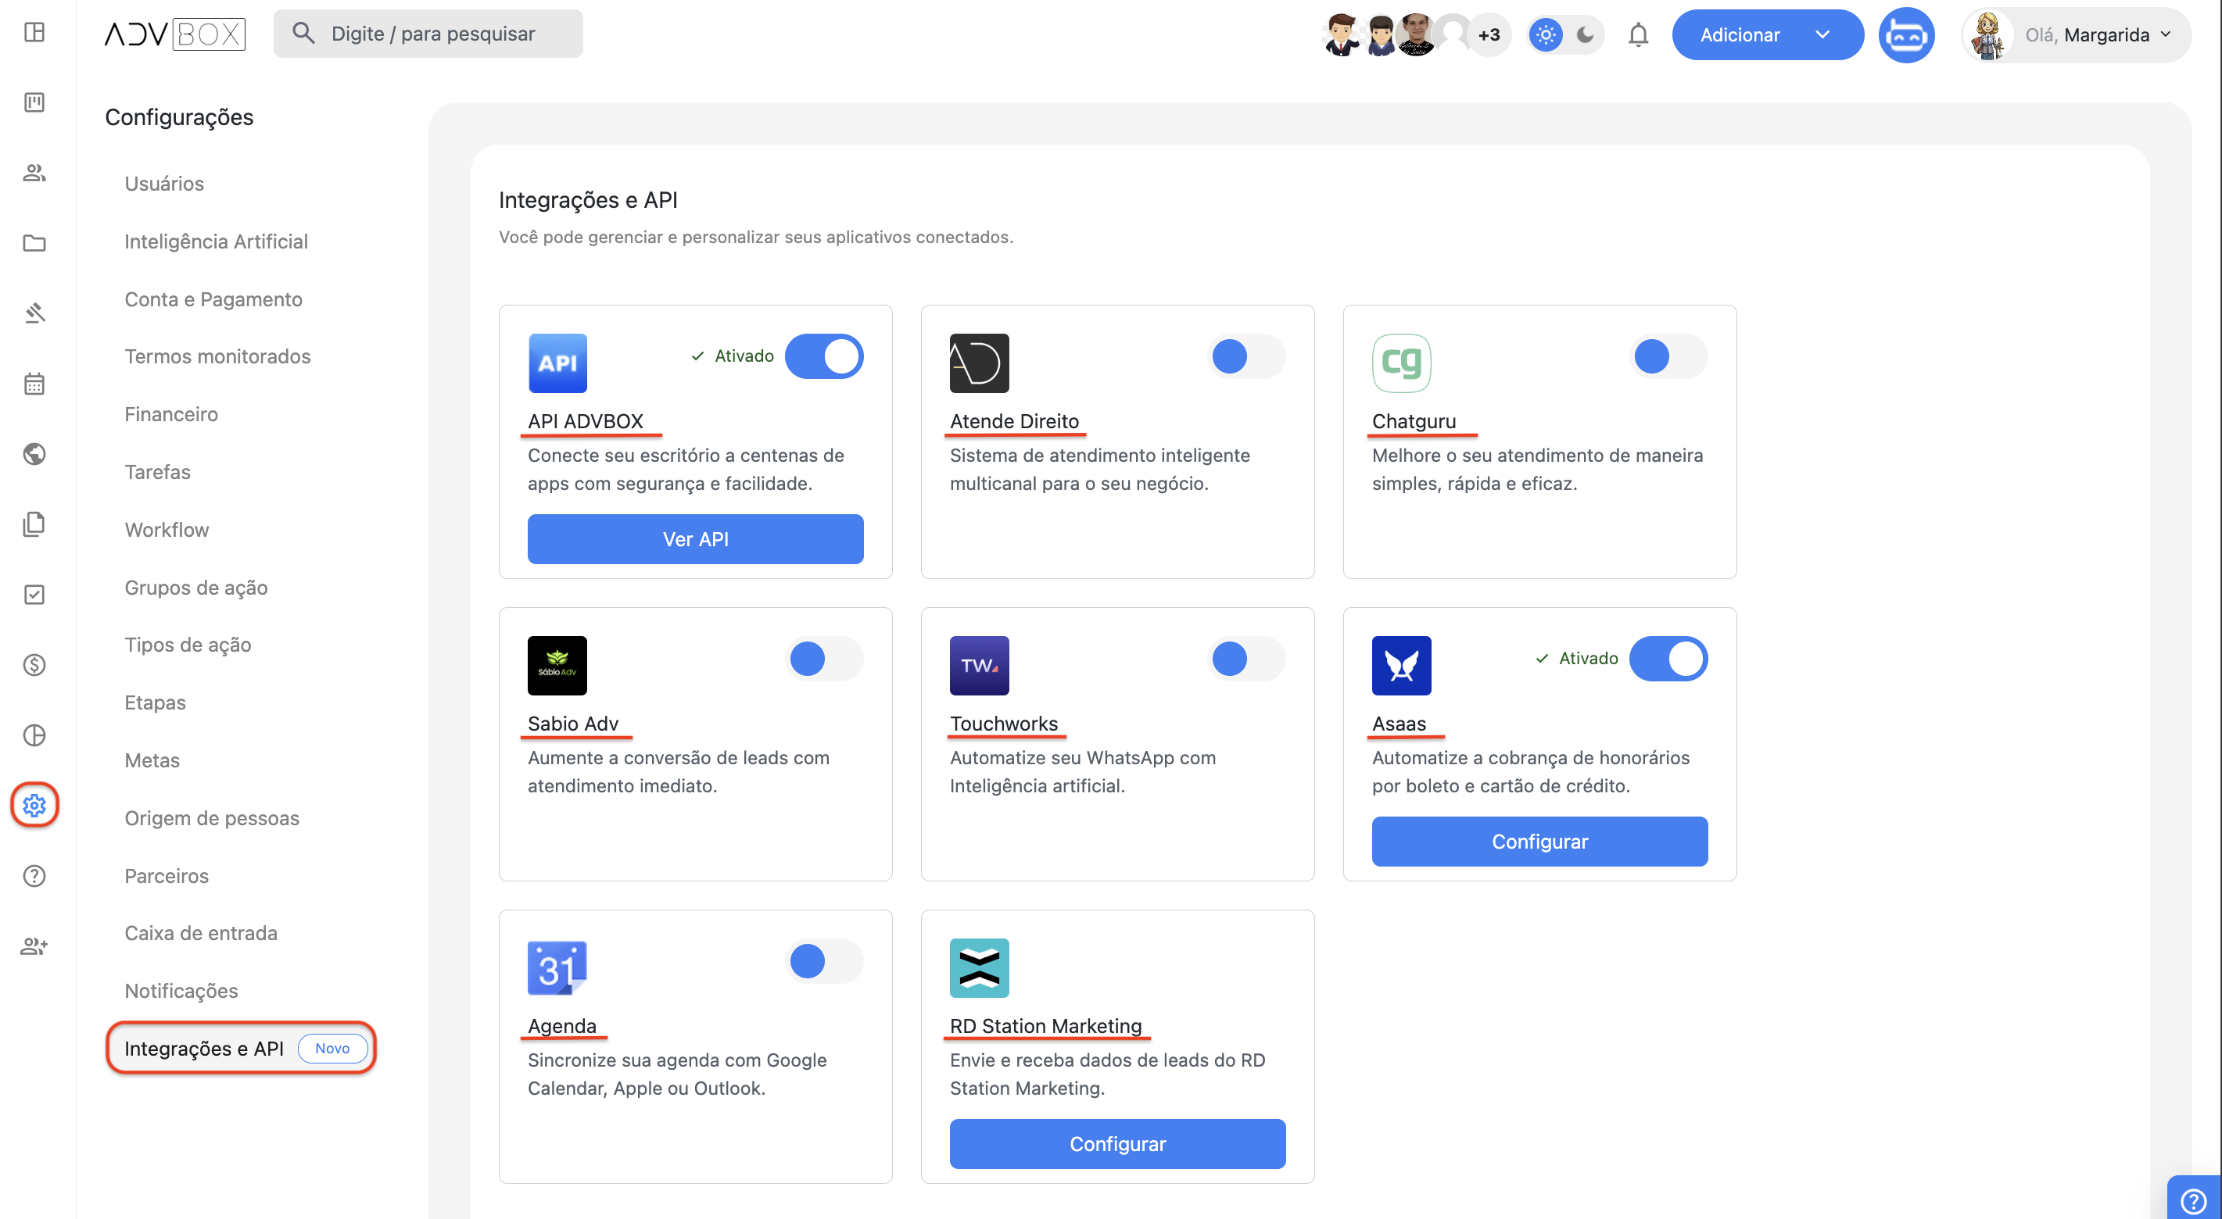2222x1219 pixels.
Task: Open the gavel lawsuits icon in sidebar
Action: [34, 313]
